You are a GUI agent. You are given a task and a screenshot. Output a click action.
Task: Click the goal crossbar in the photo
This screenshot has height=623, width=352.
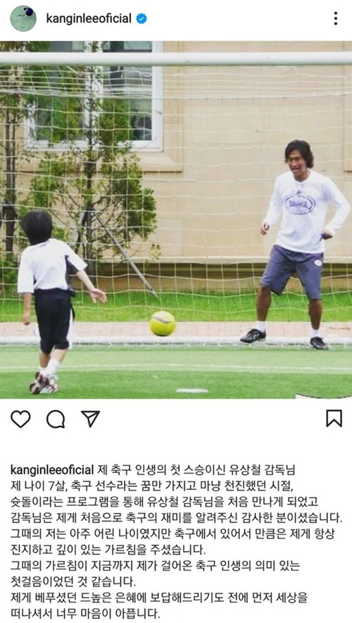click(176, 58)
